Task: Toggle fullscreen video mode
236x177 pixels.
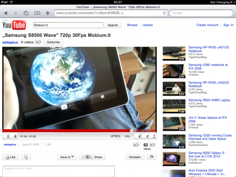Action: [x=154, y=136]
